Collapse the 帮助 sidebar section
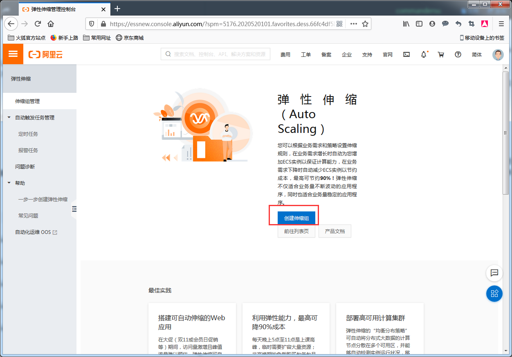 click(9, 183)
